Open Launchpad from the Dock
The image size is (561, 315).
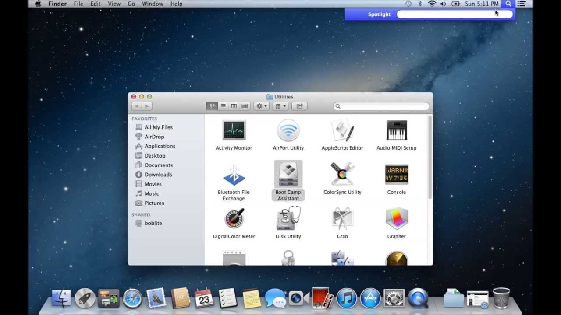[85, 298]
